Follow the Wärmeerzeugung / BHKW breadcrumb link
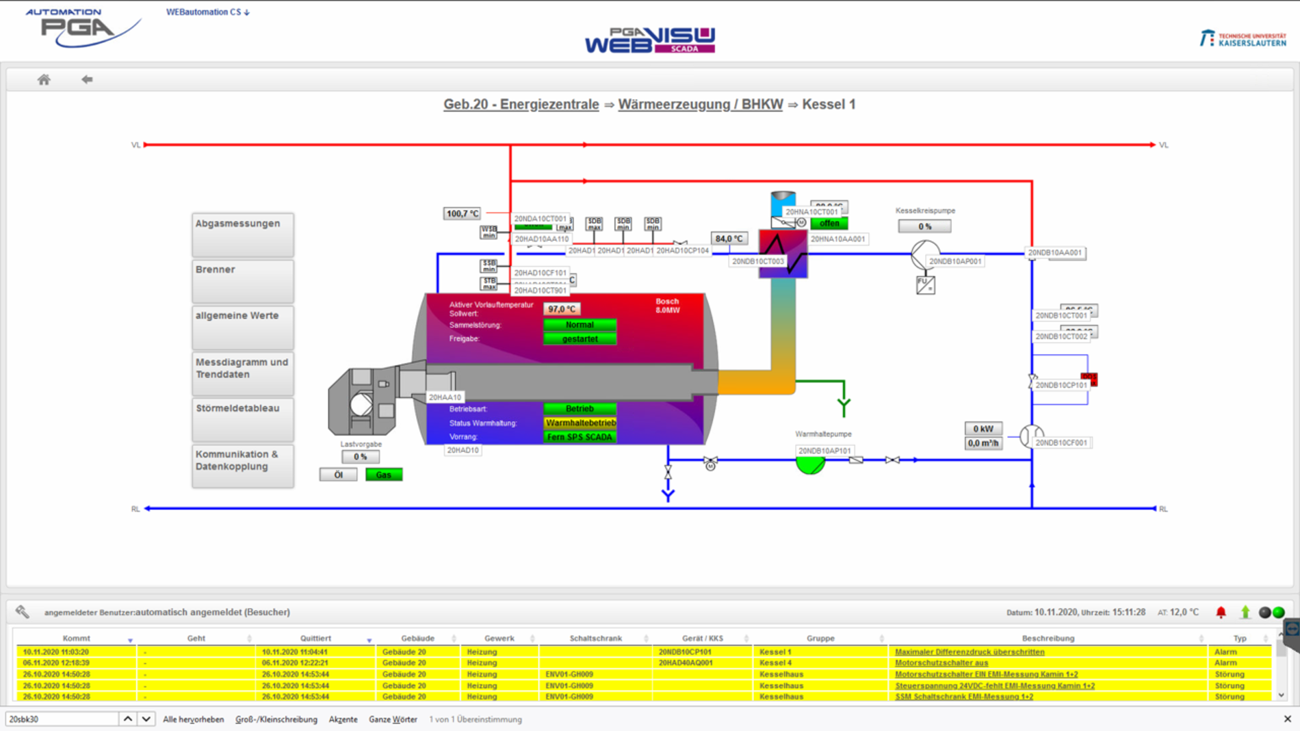Screen dimensions: 1300x731 pyautogui.click(x=700, y=105)
